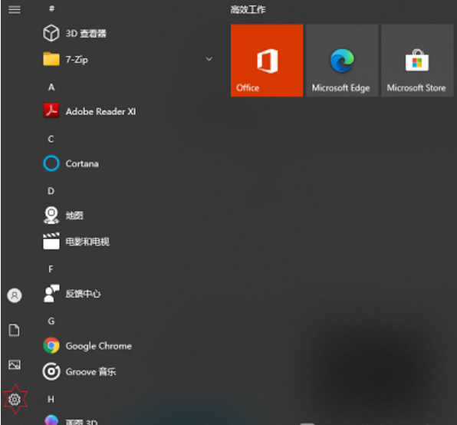Open the Settings gear icon

15,399
